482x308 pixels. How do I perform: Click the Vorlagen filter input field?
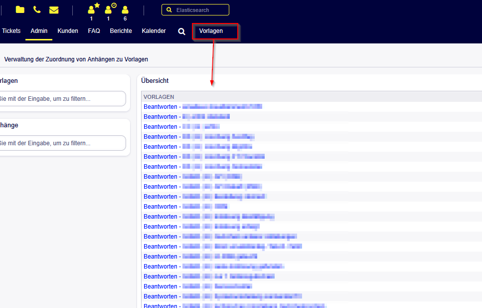tap(62, 98)
